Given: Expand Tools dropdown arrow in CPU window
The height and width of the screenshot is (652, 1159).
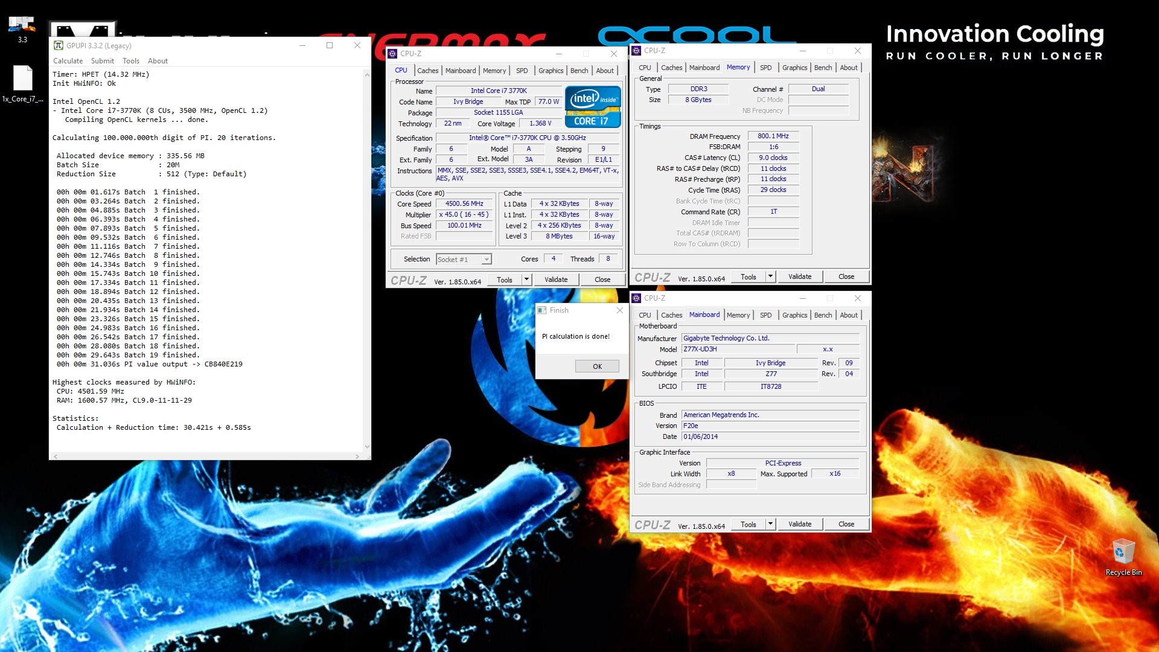Looking at the screenshot, I should coord(526,280).
